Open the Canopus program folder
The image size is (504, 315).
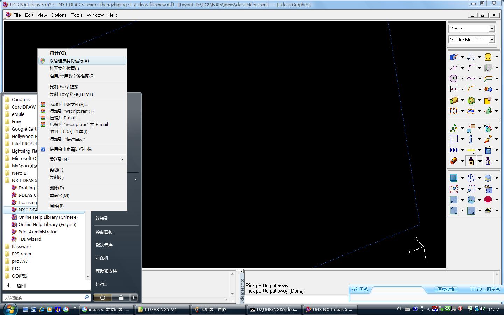(x=21, y=100)
